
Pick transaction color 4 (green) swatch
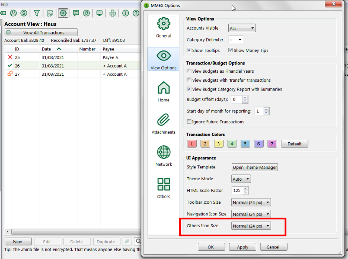coord(232,144)
